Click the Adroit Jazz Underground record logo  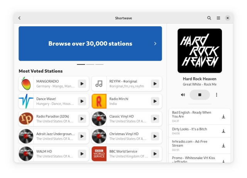coord(26,136)
